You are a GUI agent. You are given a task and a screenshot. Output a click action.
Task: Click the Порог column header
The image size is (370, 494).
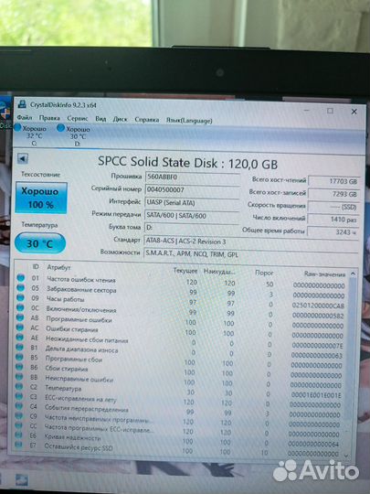[x=264, y=273]
